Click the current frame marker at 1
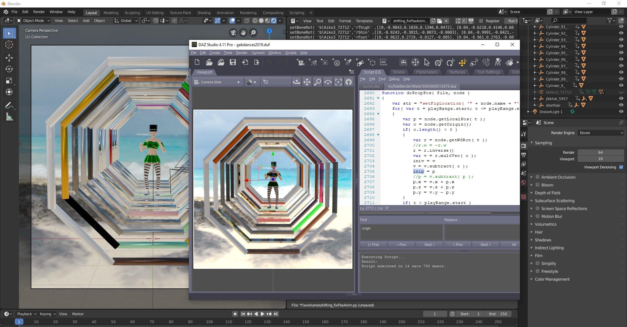 click(19, 322)
